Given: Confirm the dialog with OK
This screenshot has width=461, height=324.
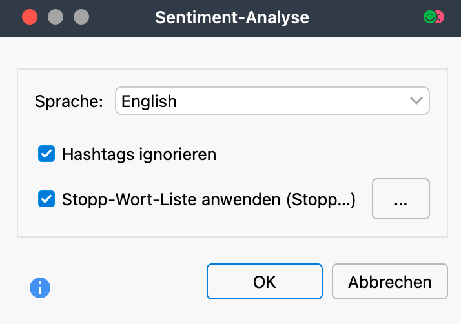Looking at the screenshot, I should tap(264, 282).
